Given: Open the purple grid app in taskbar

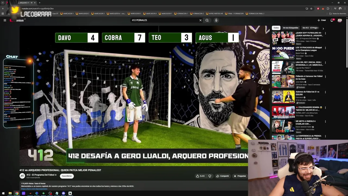Looking at the screenshot, I should point(23,193).
